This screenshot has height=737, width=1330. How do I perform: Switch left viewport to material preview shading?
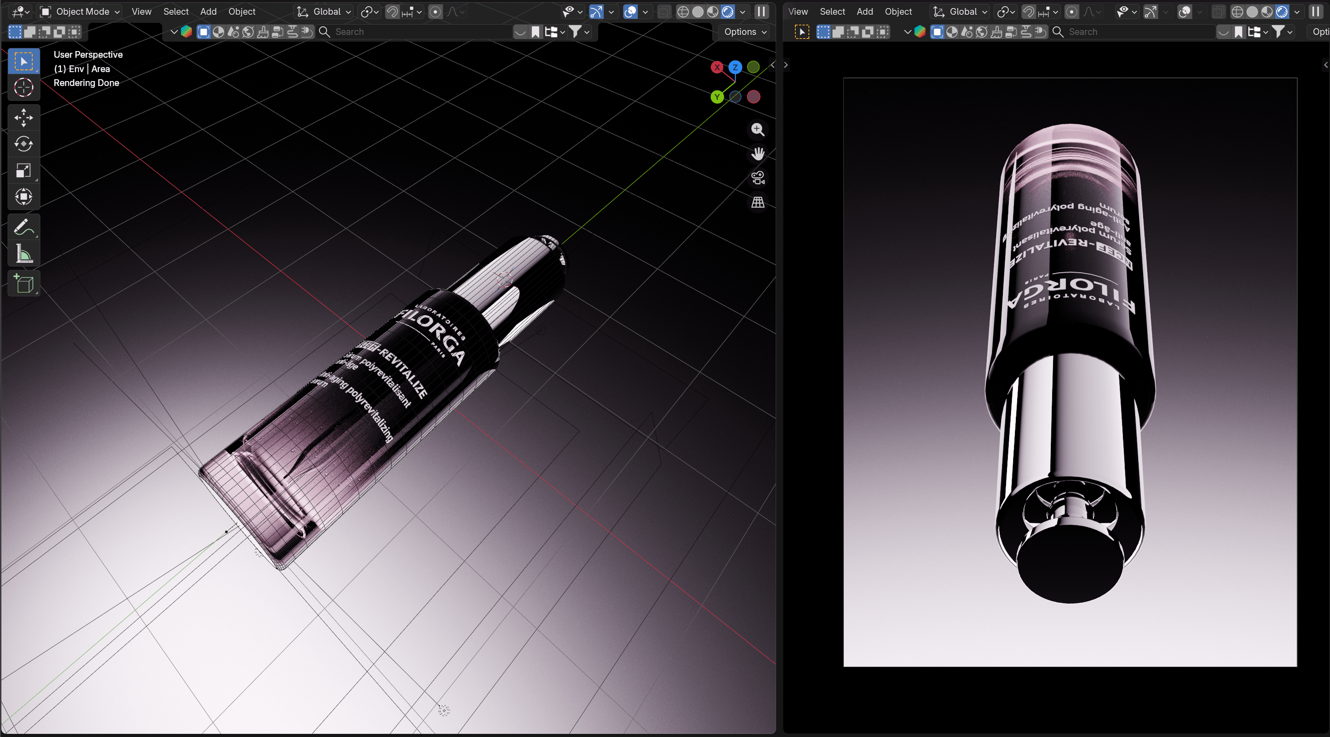tap(712, 11)
